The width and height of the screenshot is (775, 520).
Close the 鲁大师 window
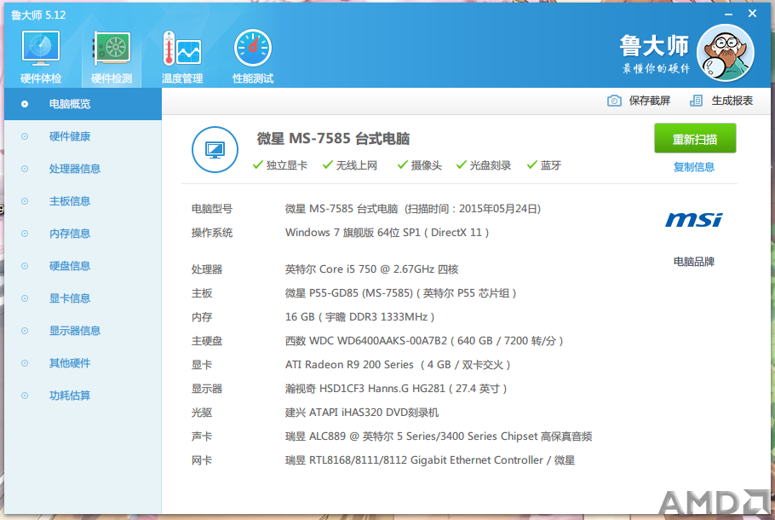[752, 14]
